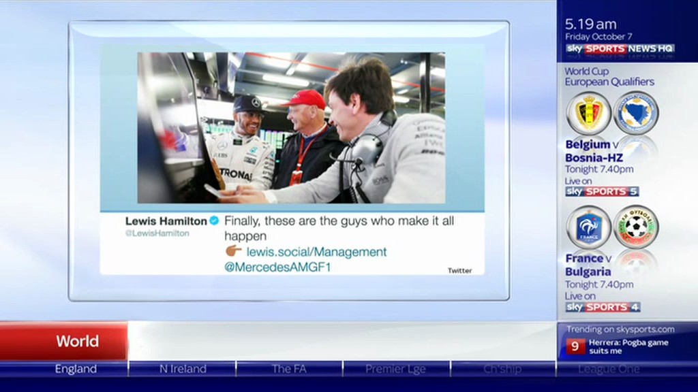
Task: Click the Sky Sports 4 channel logo
Action: click(x=603, y=307)
